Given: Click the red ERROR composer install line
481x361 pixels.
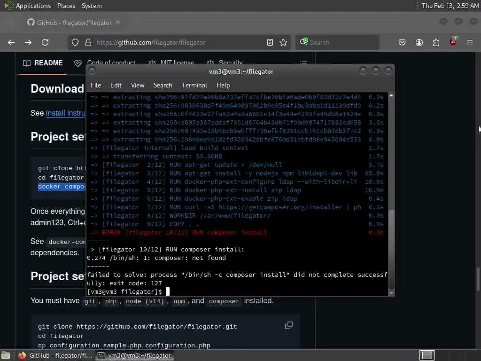Looking at the screenshot, I should (x=178, y=232).
